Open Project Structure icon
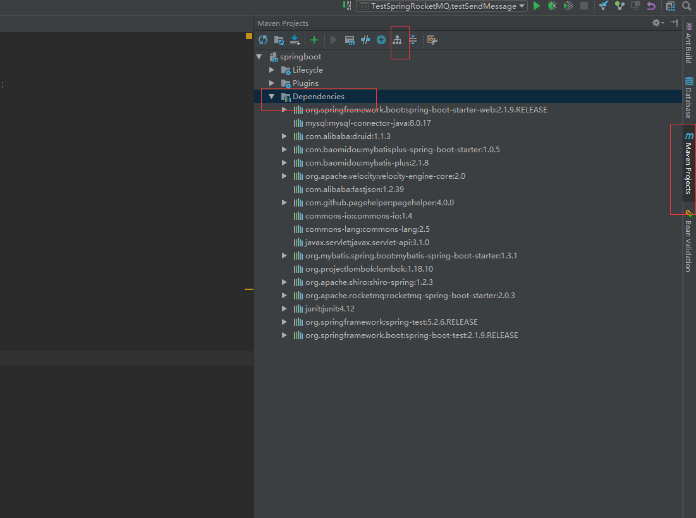696x518 pixels. [671, 6]
